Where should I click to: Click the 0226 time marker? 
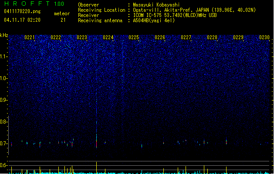pyautogui.click(x=160, y=37)
